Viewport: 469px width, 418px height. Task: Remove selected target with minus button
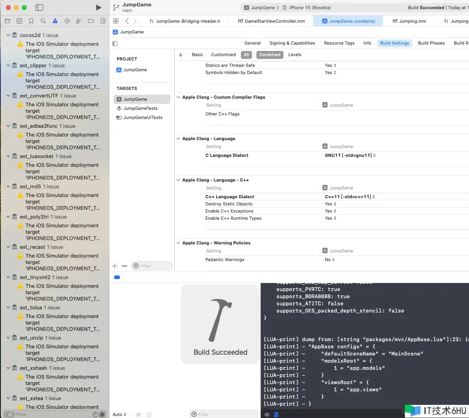point(125,266)
